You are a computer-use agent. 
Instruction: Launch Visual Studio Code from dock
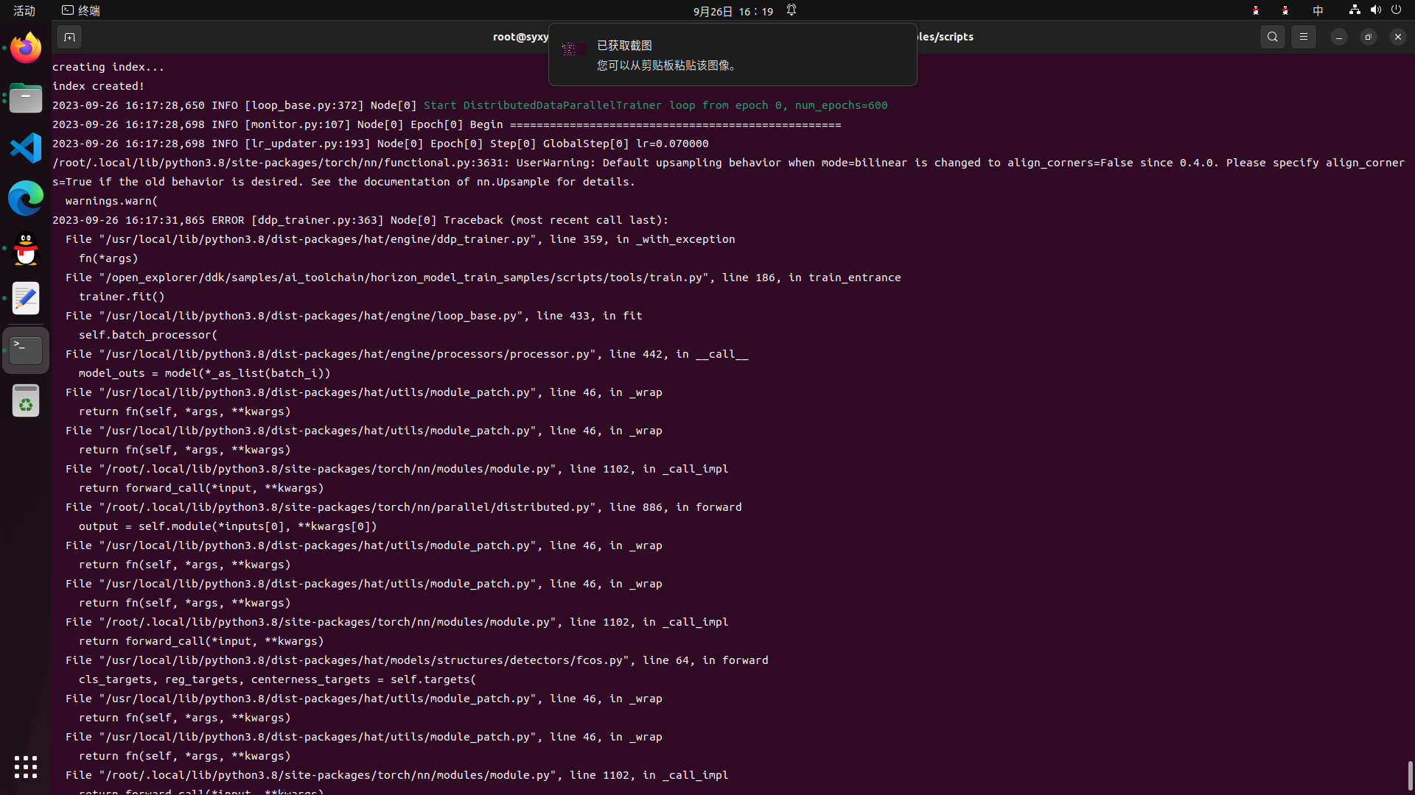[x=26, y=148]
